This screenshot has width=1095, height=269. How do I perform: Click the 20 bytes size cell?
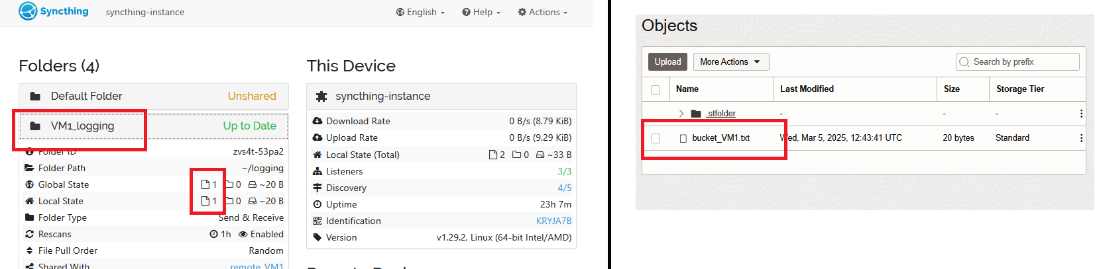(958, 137)
